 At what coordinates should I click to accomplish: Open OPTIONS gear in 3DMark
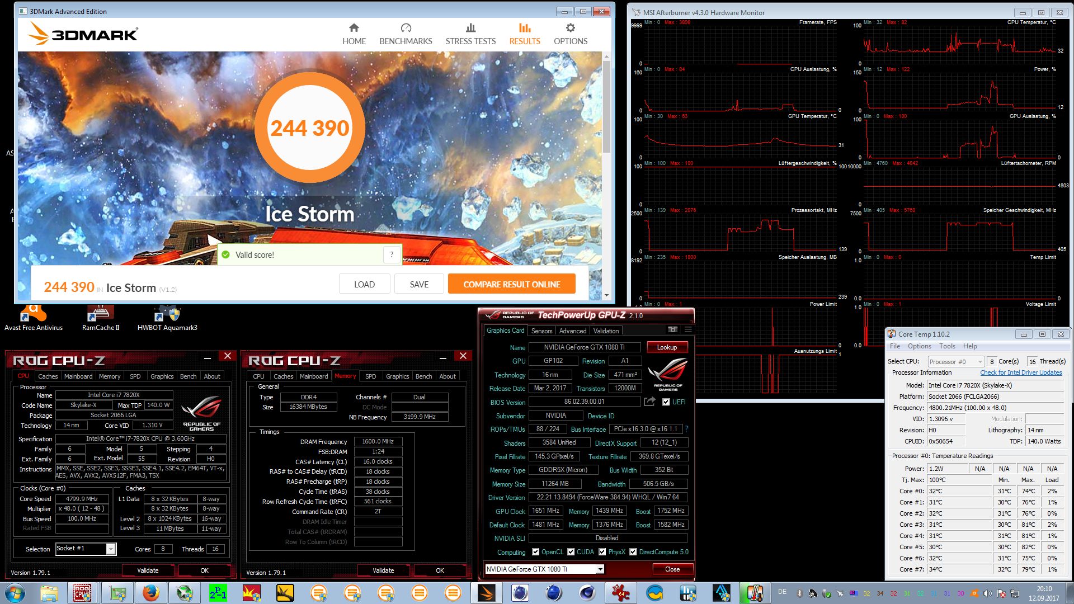[570, 35]
